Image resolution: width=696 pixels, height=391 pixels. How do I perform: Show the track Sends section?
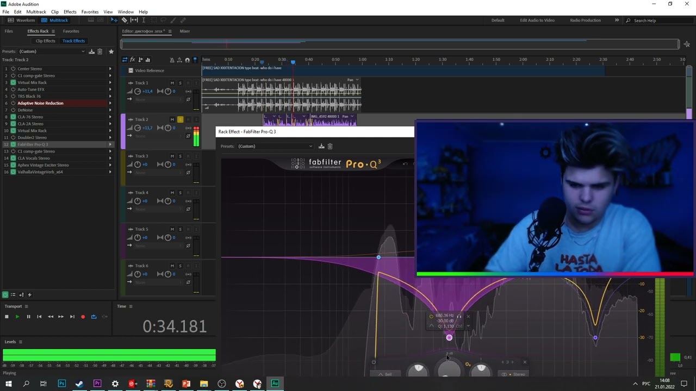[x=140, y=60]
